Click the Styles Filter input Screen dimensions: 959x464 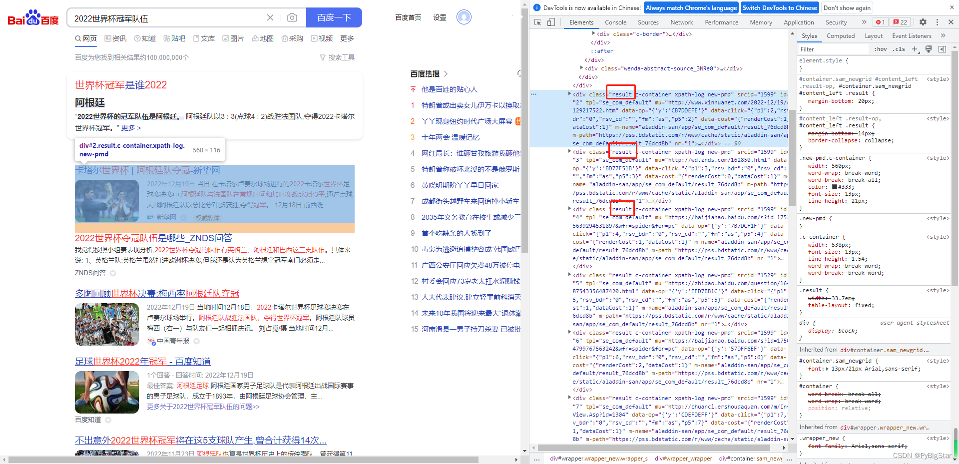pos(833,49)
